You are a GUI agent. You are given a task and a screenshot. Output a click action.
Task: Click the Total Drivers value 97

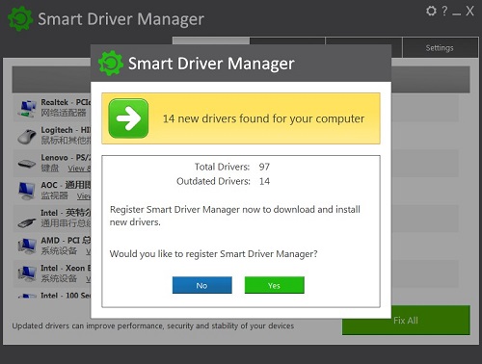[264, 167]
